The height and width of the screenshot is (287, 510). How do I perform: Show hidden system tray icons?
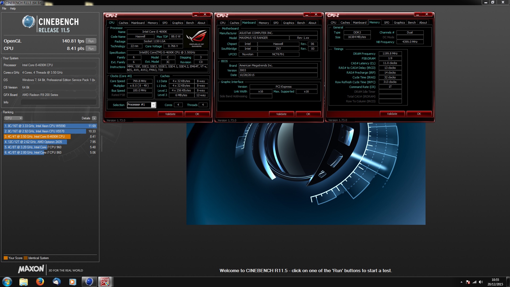(461, 282)
